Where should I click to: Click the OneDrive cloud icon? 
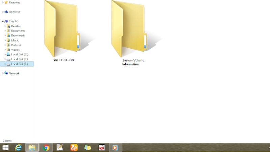click(6, 12)
